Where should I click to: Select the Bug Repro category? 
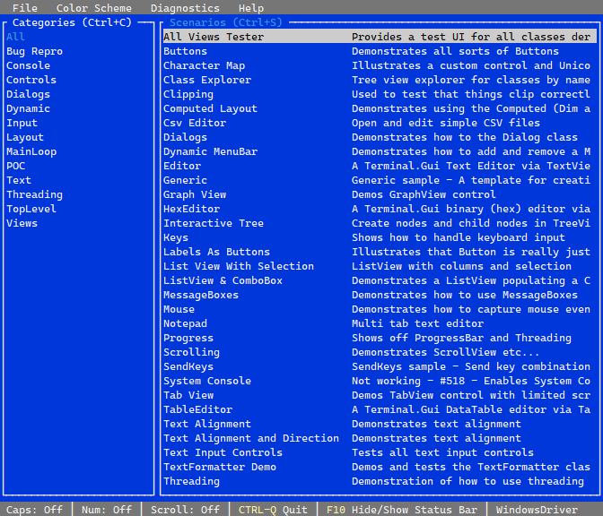[x=34, y=51]
